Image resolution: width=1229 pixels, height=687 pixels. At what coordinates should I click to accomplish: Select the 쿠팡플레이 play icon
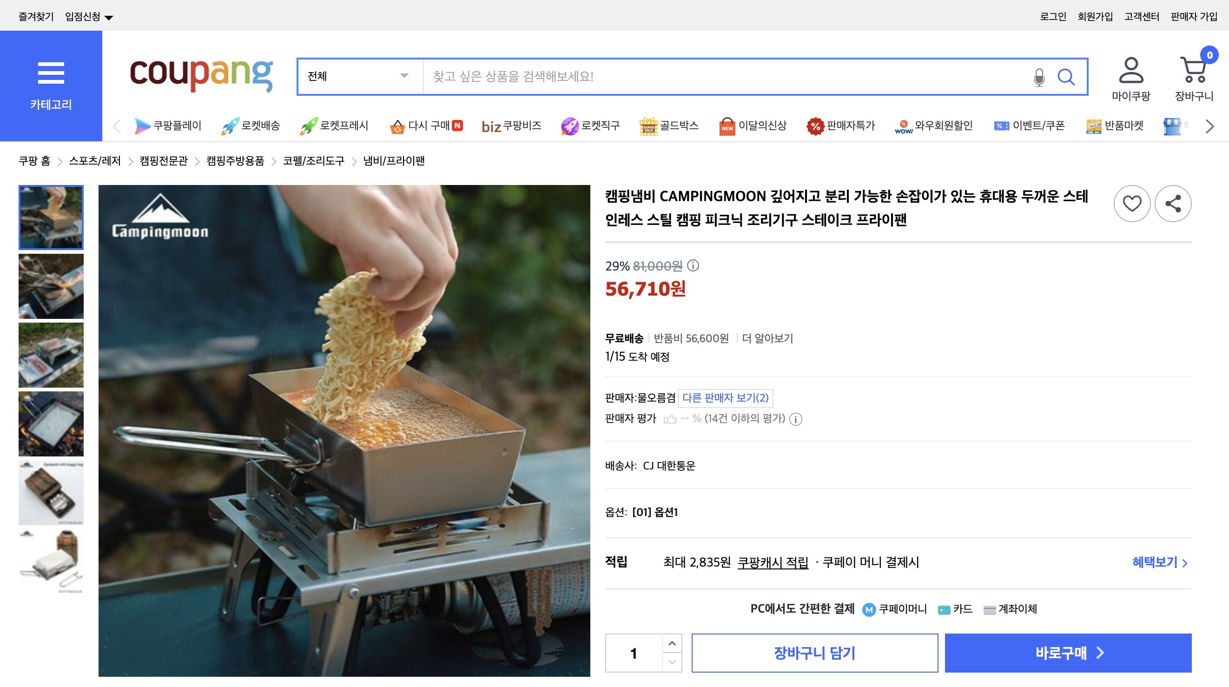pyautogui.click(x=143, y=126)
